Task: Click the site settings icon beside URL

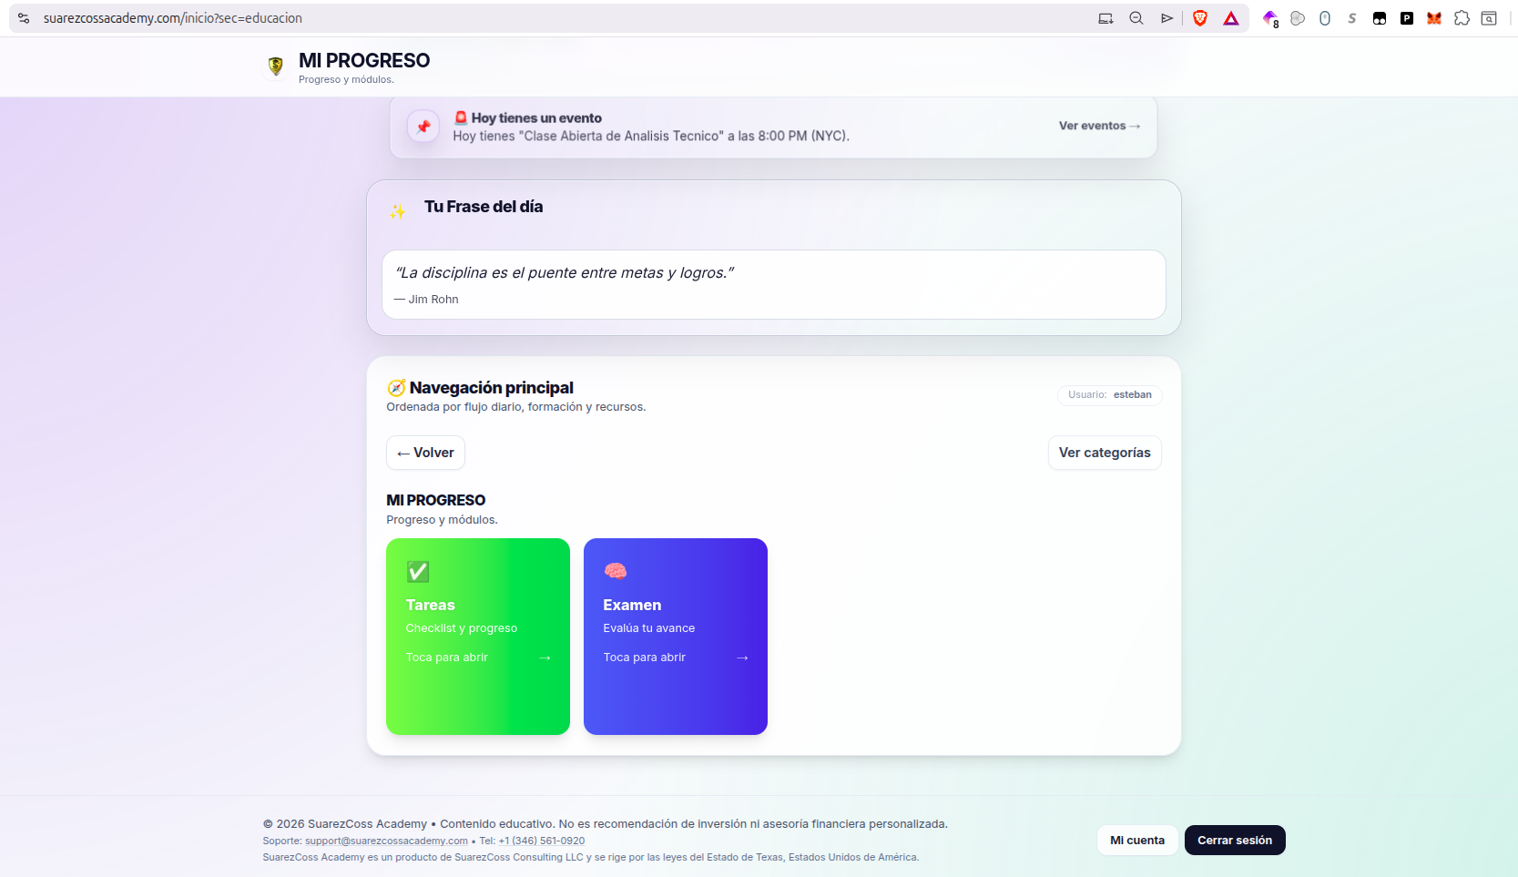Action: tap(24, 18)
